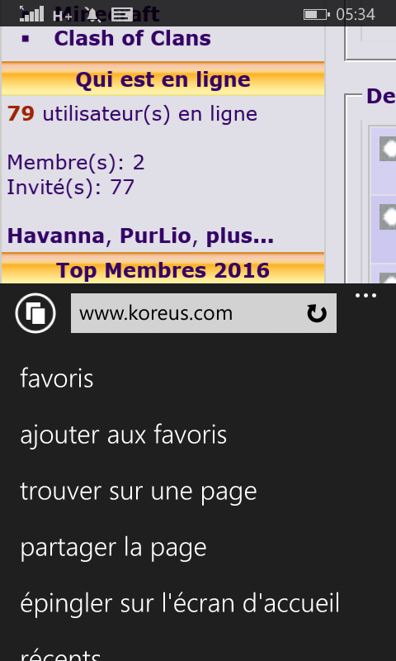Reload the page with refresh icon
The image size is (396, 661).
[317, 314]
